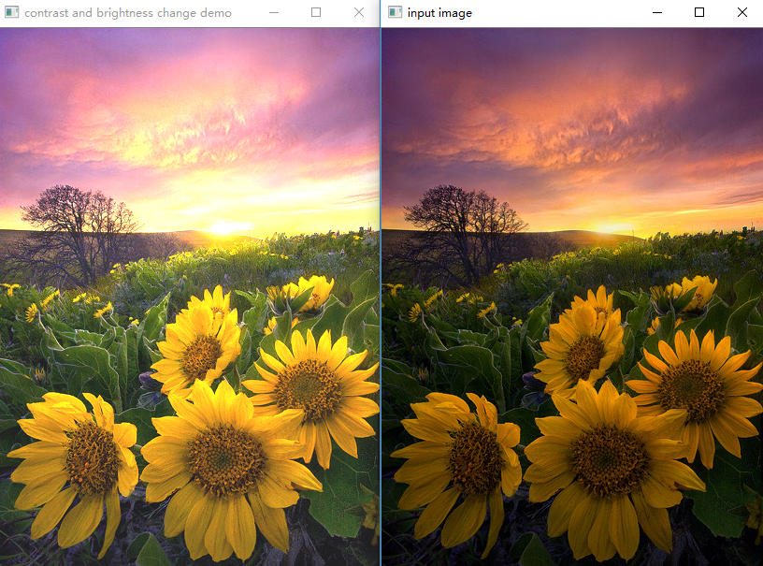Image resolution: width=763 pixels, height=566 pixels.
Task: Click the OpenCV icon on input image titlebar
Action: [x=396, y=12]
